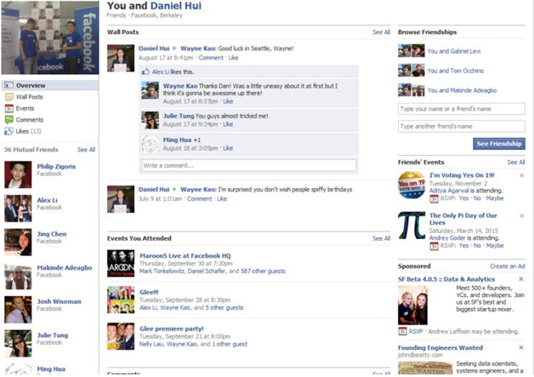Image resolution: width=534 pixels, height=377 pixels.
Task: Open the Likes (13) sidebar item
Action: tap(23, 131)
